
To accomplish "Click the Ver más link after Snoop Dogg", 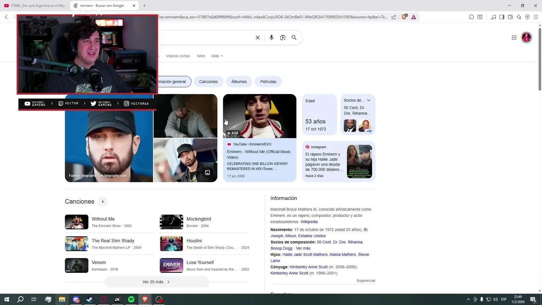I will [303, 248].
